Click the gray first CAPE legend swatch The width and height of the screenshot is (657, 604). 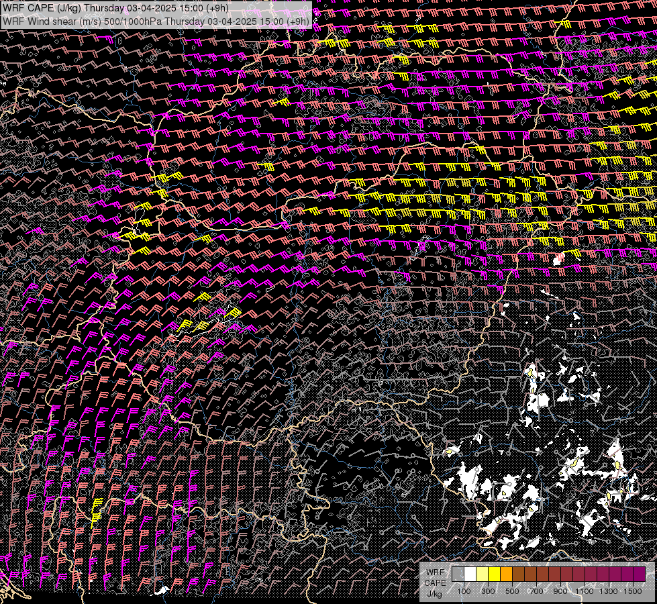point(458,574)
